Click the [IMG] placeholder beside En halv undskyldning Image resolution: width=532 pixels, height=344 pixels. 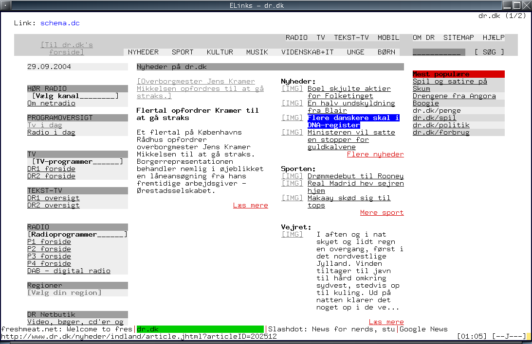pos(292,103)
